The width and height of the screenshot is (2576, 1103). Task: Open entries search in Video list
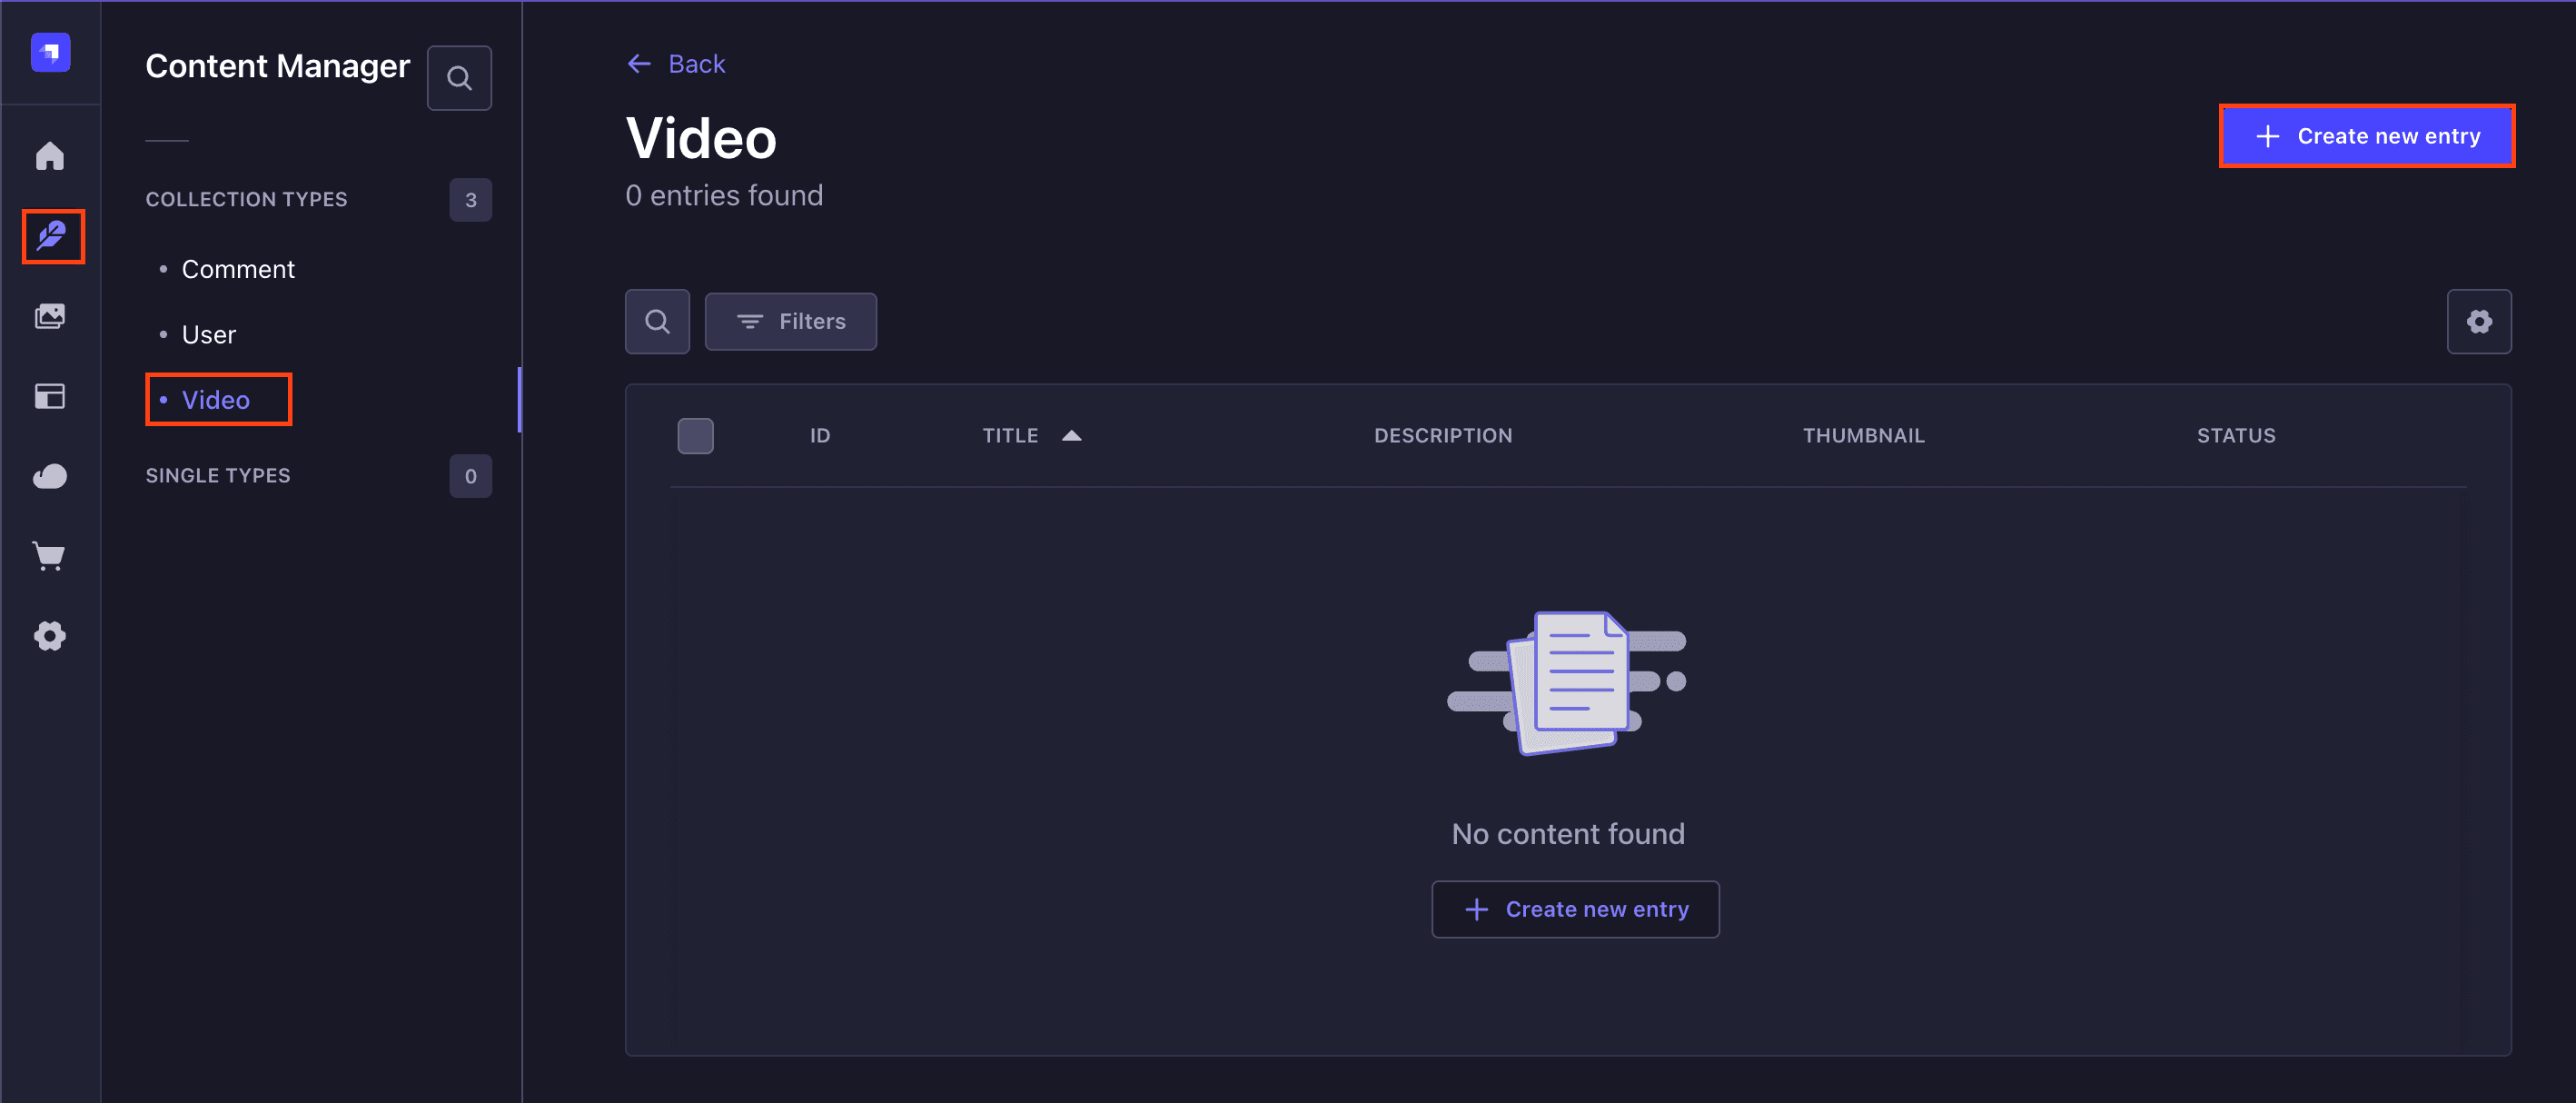pyautogui.click(x=657, y=321)
